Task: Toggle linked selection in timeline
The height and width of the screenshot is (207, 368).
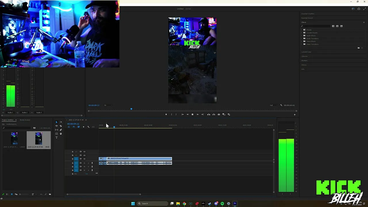Action: [78, 127]
